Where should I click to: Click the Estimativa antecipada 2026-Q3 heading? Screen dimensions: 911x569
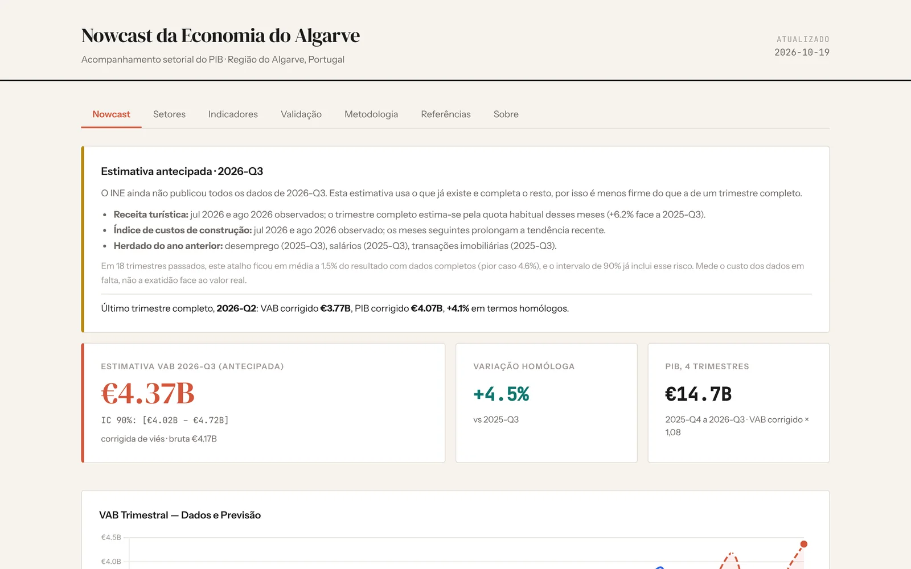pos(182,171)
